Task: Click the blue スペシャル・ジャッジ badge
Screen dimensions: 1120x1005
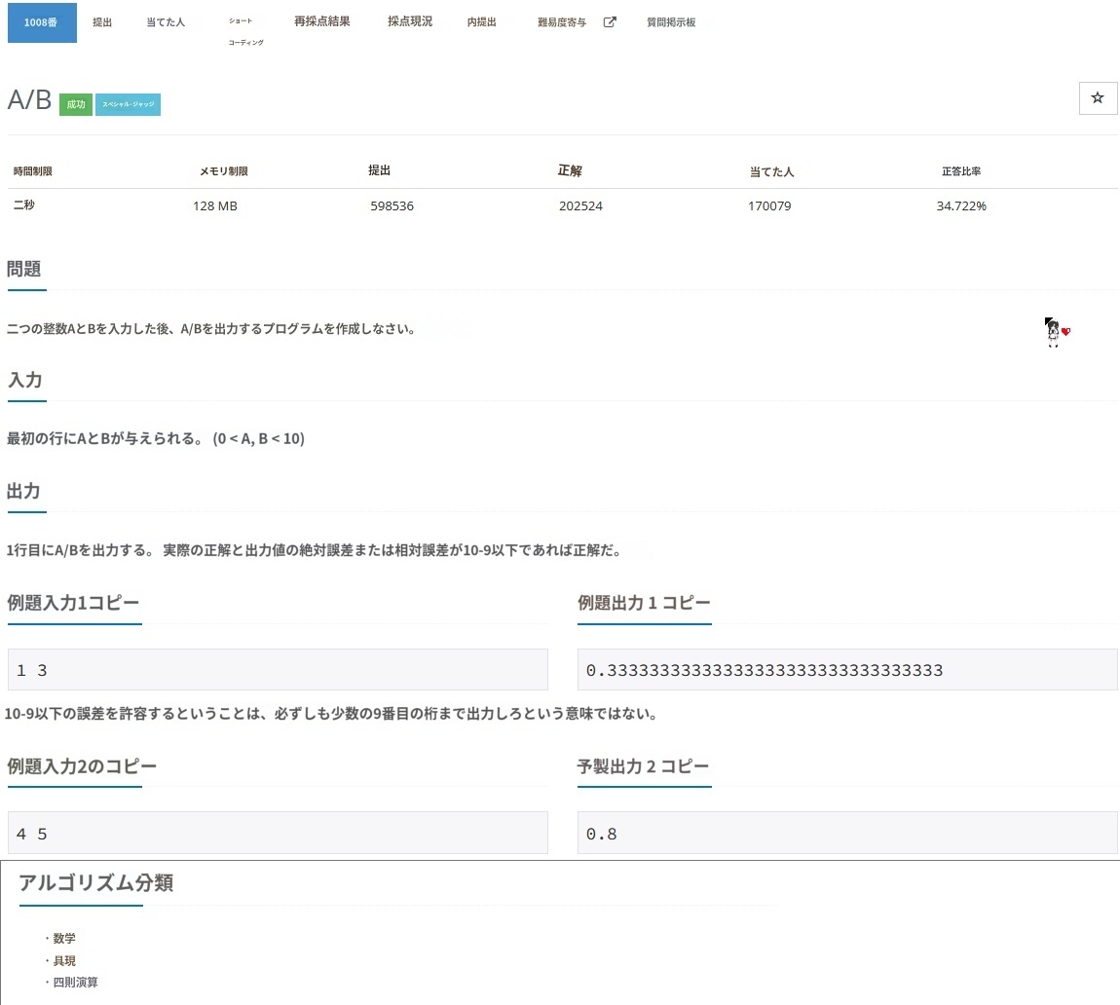Action: pos(128,104)
